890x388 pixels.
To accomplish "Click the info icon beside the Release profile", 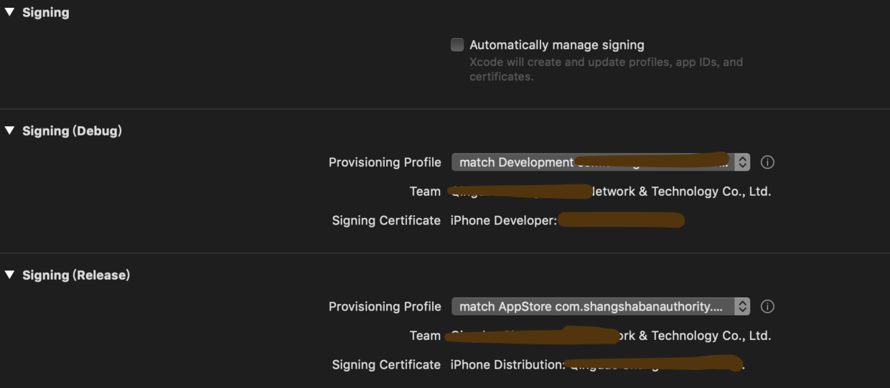I will (x=767, y=306).
